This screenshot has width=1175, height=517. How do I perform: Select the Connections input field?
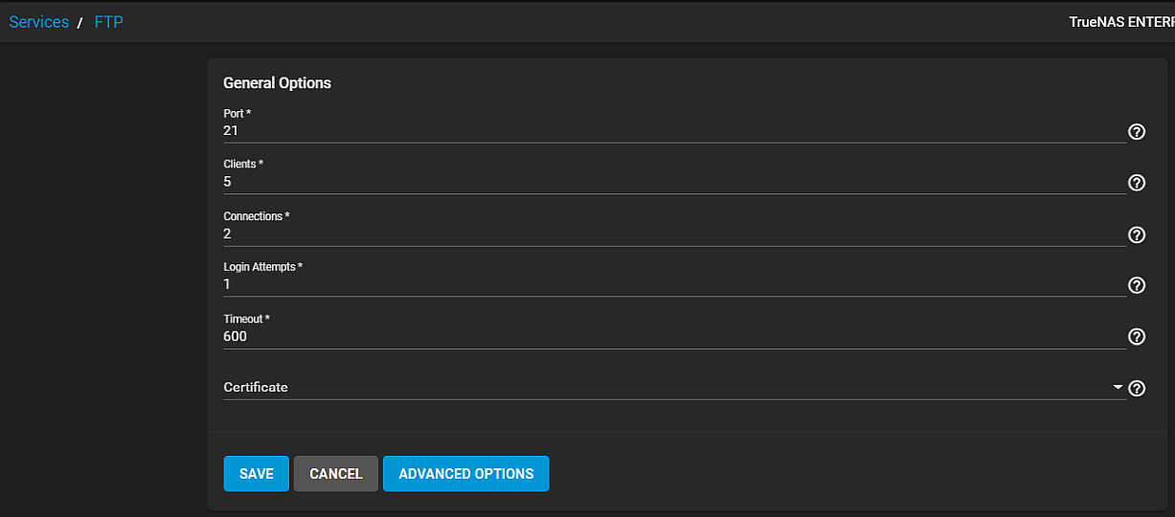click(x=670, y=234)
